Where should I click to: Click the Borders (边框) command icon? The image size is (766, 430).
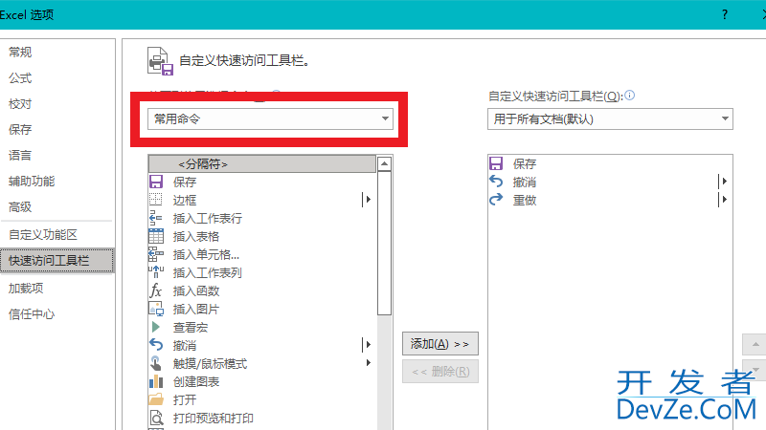tap(156, 200)
